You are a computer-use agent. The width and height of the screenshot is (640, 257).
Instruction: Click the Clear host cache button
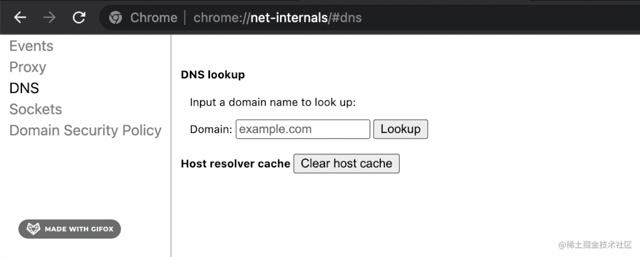coord(346,163)
